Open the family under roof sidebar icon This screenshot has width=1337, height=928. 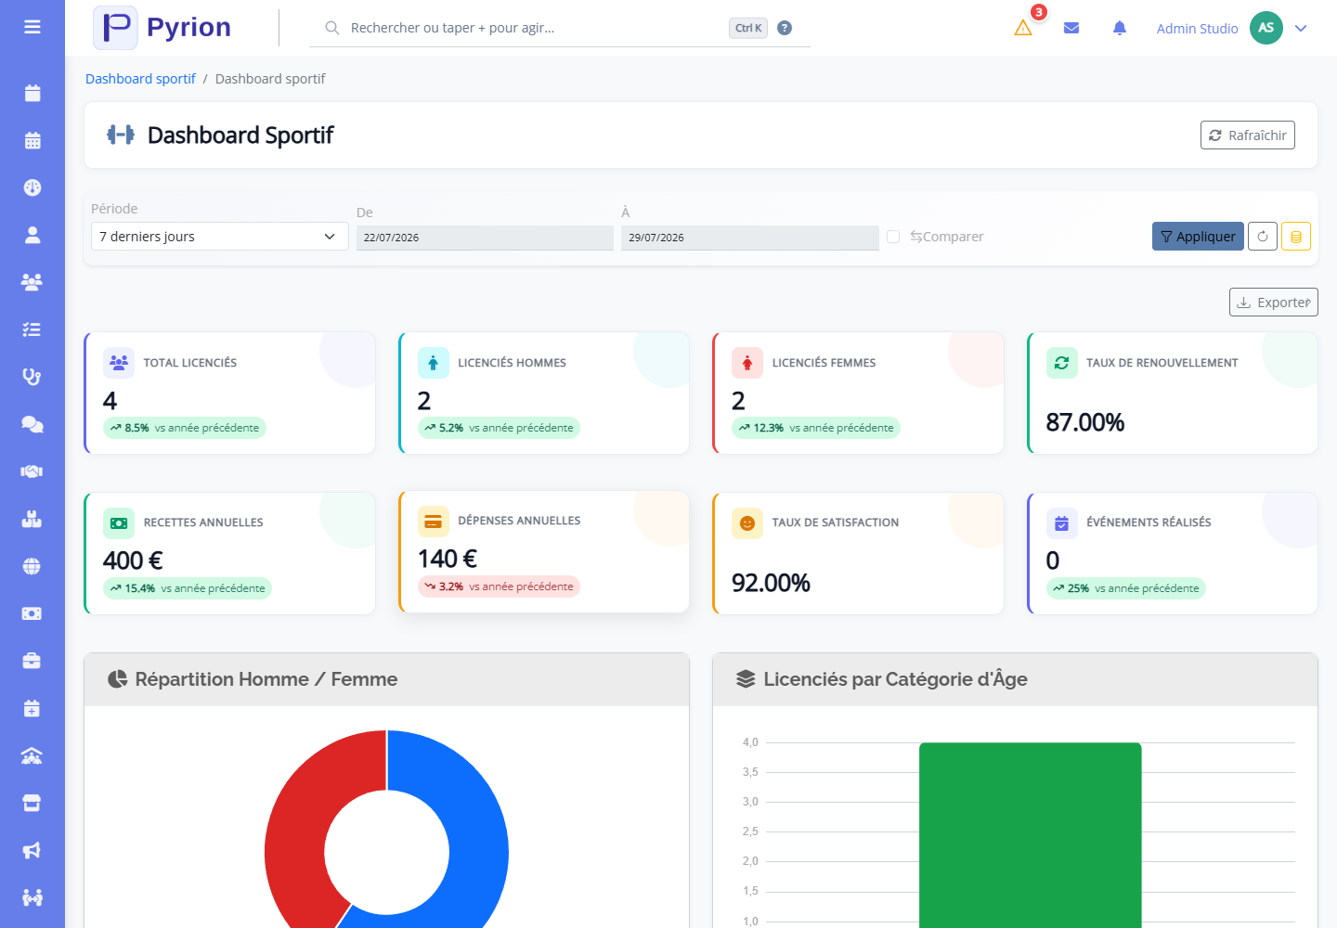32,756
